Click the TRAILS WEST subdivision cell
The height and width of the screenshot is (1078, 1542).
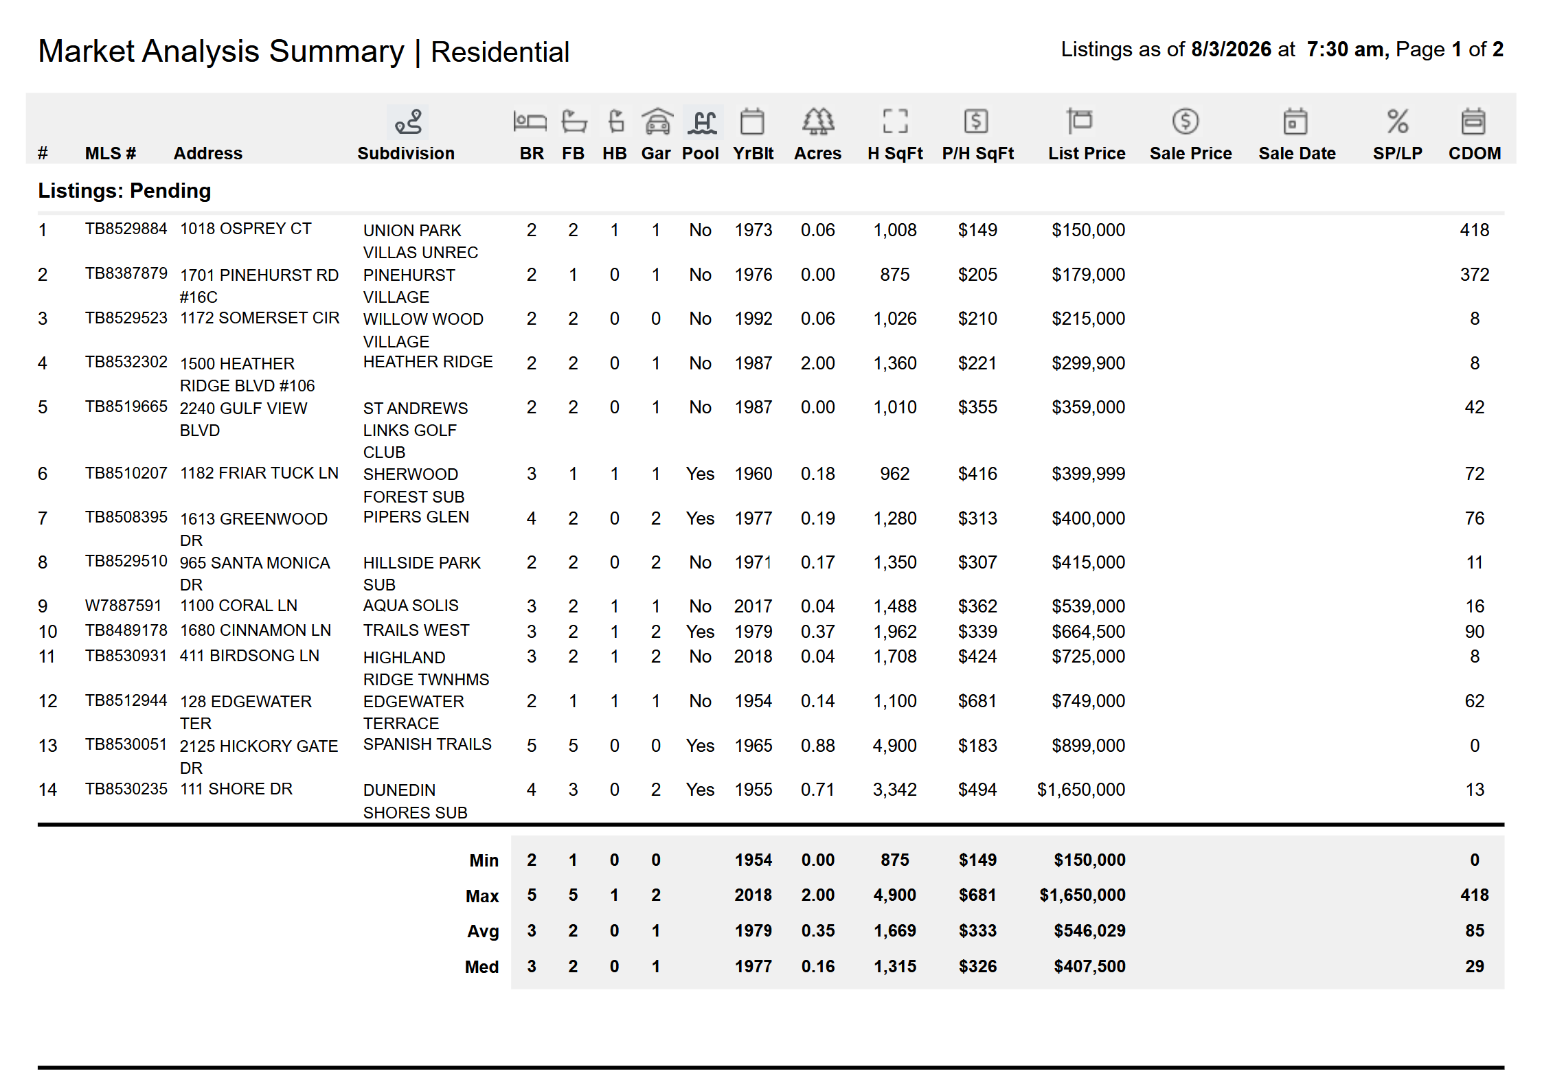pyautogui.click(x=416, y=630)
